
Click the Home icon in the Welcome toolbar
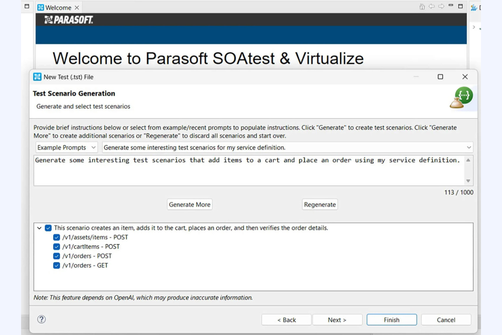click(x=423, y=7)
